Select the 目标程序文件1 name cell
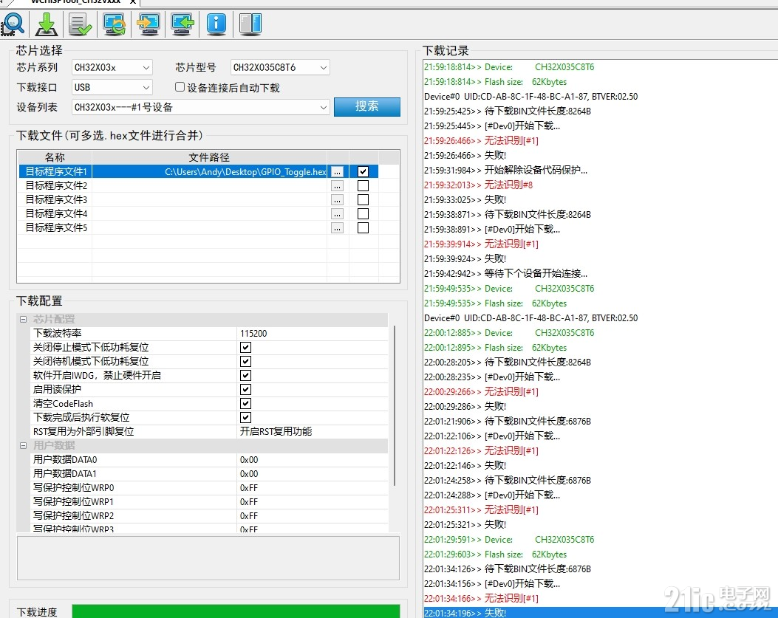The height and width of the screenshot is (618, 778). 55,171
